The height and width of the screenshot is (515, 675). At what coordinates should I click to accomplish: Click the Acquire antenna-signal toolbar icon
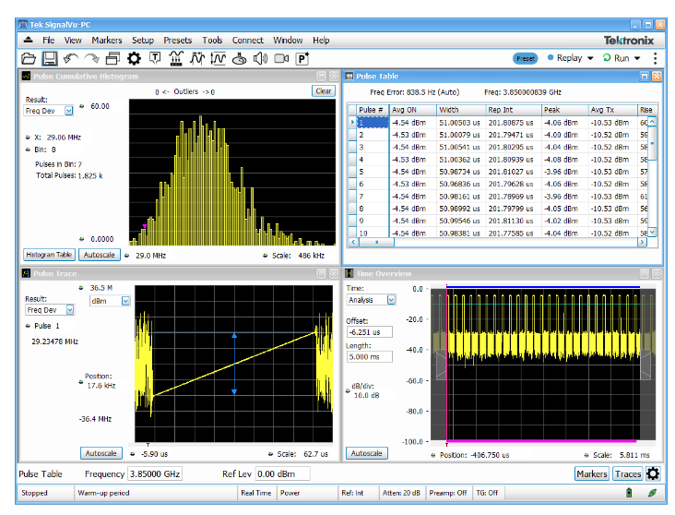176,58
